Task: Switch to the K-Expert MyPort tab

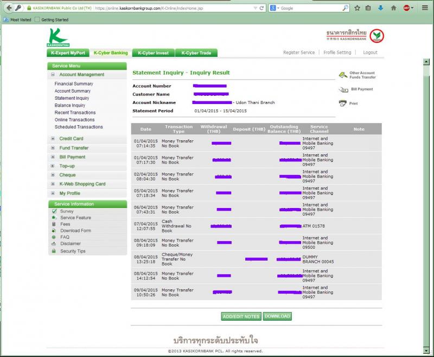Action: point(68,53)
